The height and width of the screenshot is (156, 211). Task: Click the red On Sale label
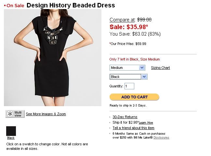(x=15, y=6)
